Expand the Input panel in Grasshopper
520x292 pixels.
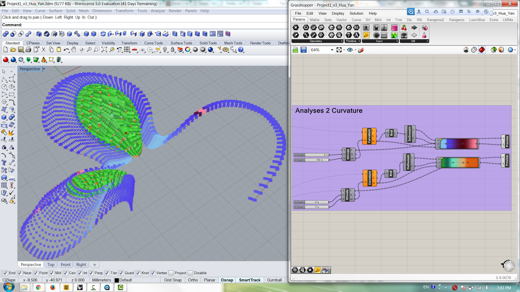(397, 41)
